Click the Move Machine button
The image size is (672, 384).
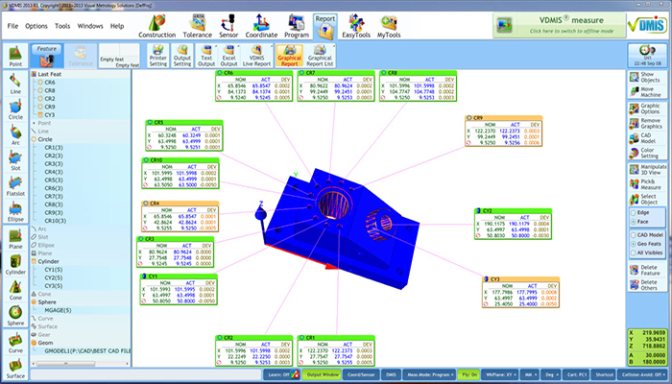648,92
